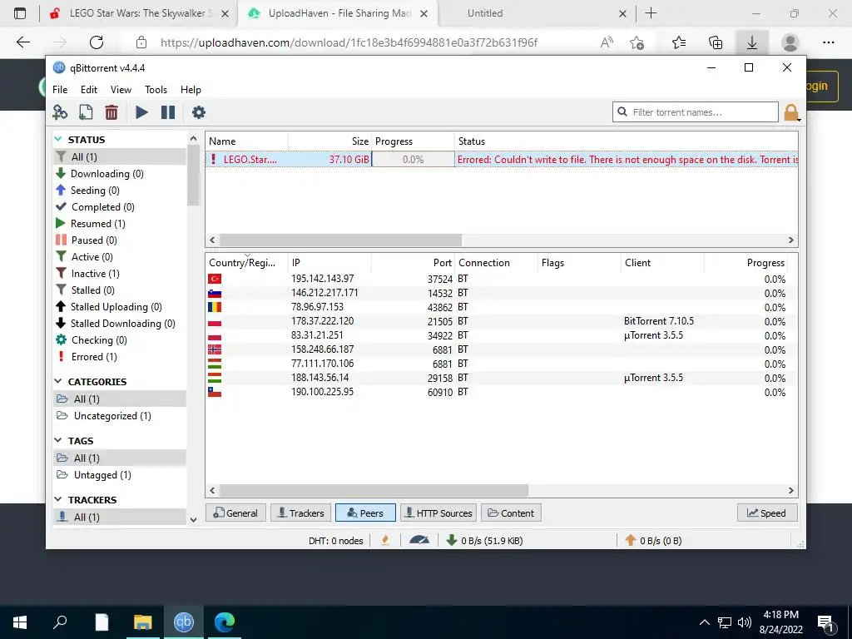Click the peers list horizontal scrollbar
Image resolution: width=852 pixels, height=639 pixels.
pos(374,491)
